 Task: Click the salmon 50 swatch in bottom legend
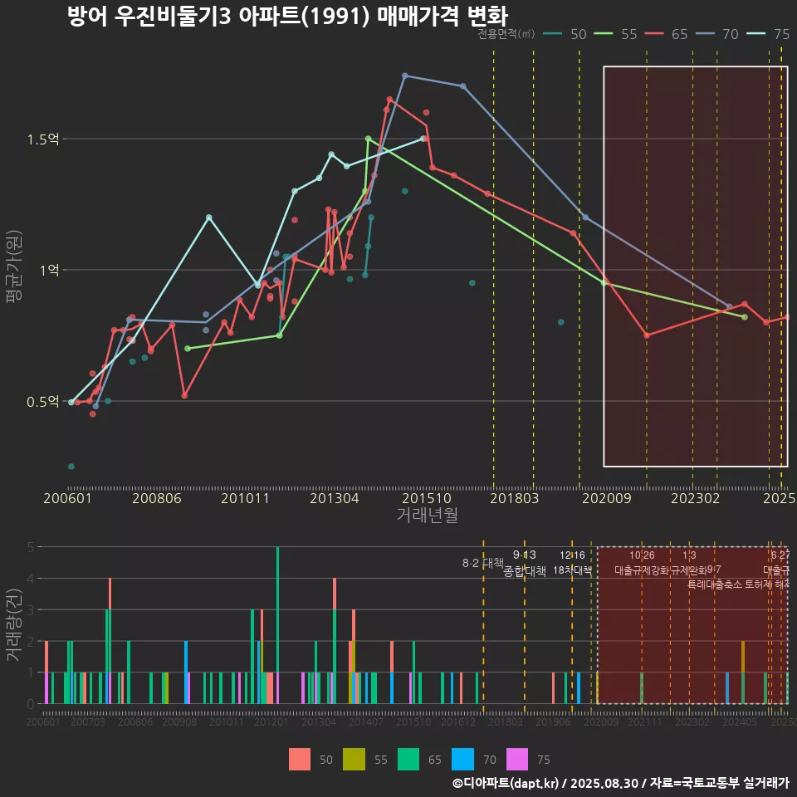[300, 760]
